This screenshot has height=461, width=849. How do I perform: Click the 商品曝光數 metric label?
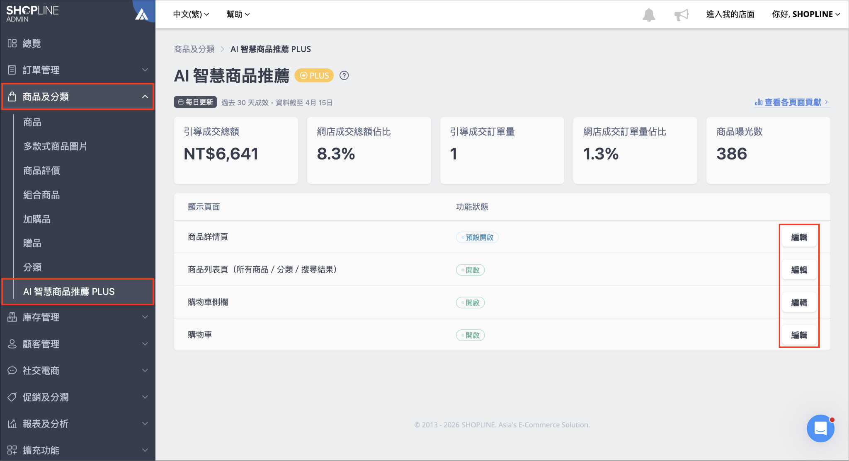[740, 132]
